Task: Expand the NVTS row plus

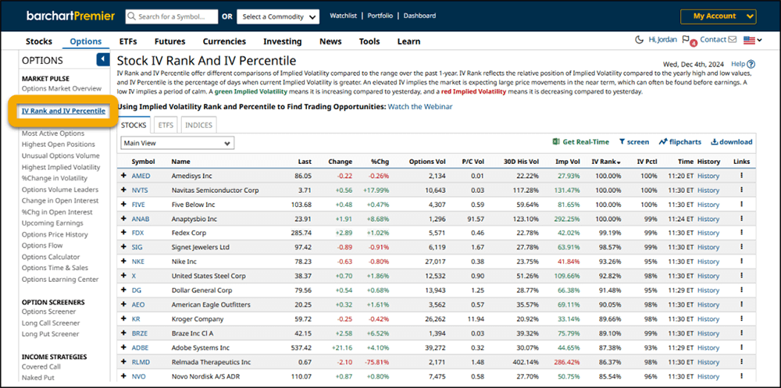Action: (x=123, y=190)
